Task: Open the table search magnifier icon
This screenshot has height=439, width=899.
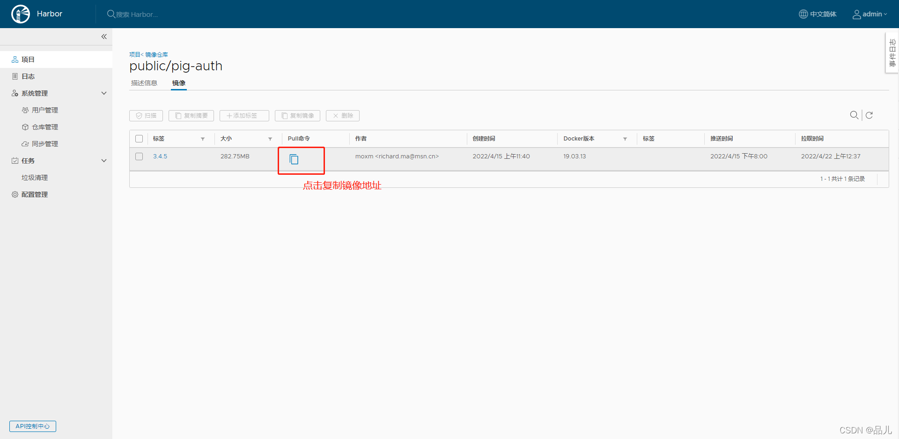Action: tap(854, 115)
